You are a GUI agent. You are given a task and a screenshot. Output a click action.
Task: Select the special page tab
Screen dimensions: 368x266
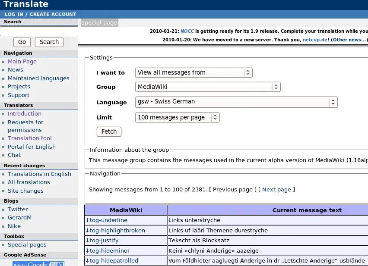[99, 23]
